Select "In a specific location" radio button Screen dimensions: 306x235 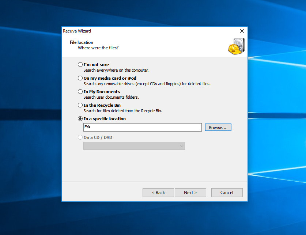point(80,119)
